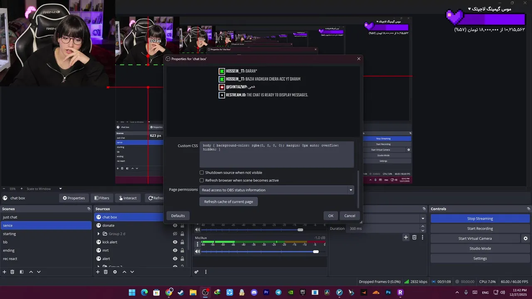Hide the kick alert source
Viewport: 532px width, 299px height.
[x=175, y=242]
